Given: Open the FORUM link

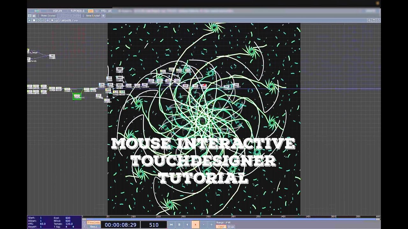Looking at the screenshot, I should point(57,11).
